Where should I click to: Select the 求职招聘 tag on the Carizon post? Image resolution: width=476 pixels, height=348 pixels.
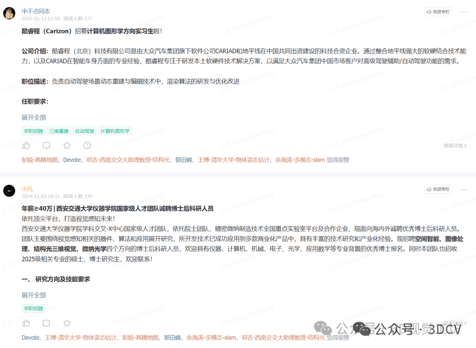[33, 131]
